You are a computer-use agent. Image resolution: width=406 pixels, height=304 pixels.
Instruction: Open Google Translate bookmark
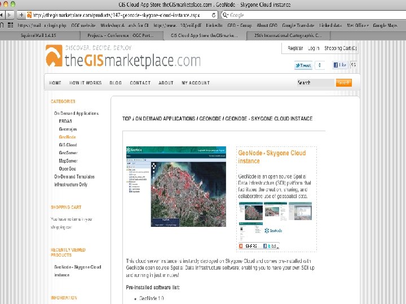(x=298, y=25)
